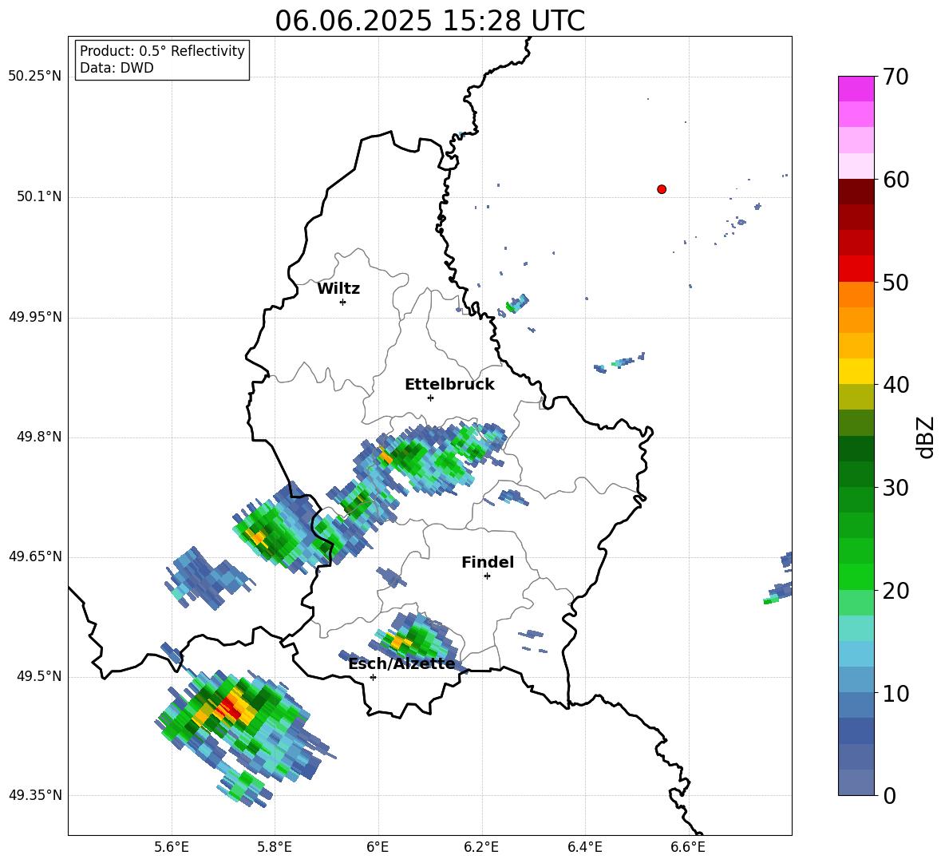Viewport: 945px width, 863px height.
Task: Click the Ettelbruck location cross marker
Action: pyautogui.click(x=430, y=398)
